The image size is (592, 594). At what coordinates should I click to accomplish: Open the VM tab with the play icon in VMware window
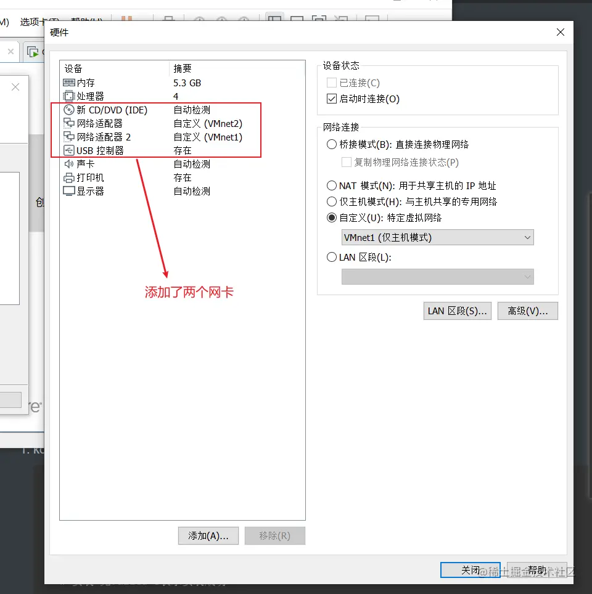coord(33,52)
